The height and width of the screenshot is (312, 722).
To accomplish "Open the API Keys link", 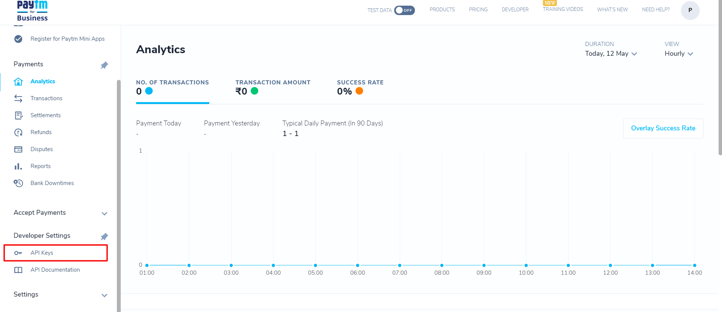I will [42, 253].
